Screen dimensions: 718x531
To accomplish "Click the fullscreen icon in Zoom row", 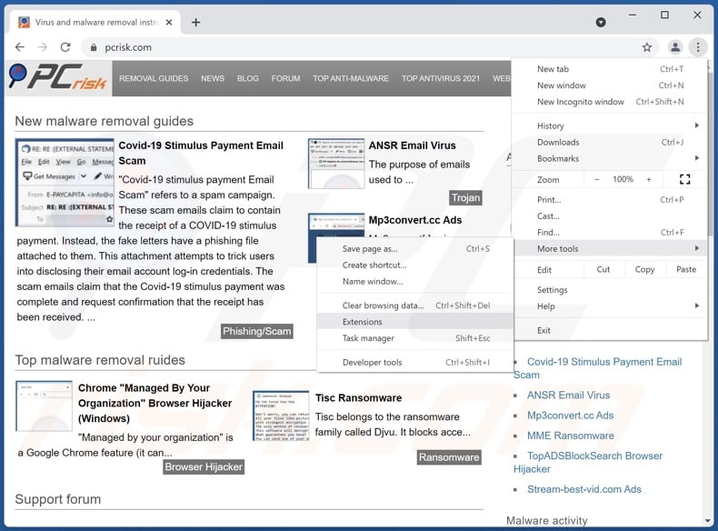I will [x=684, y=180].
